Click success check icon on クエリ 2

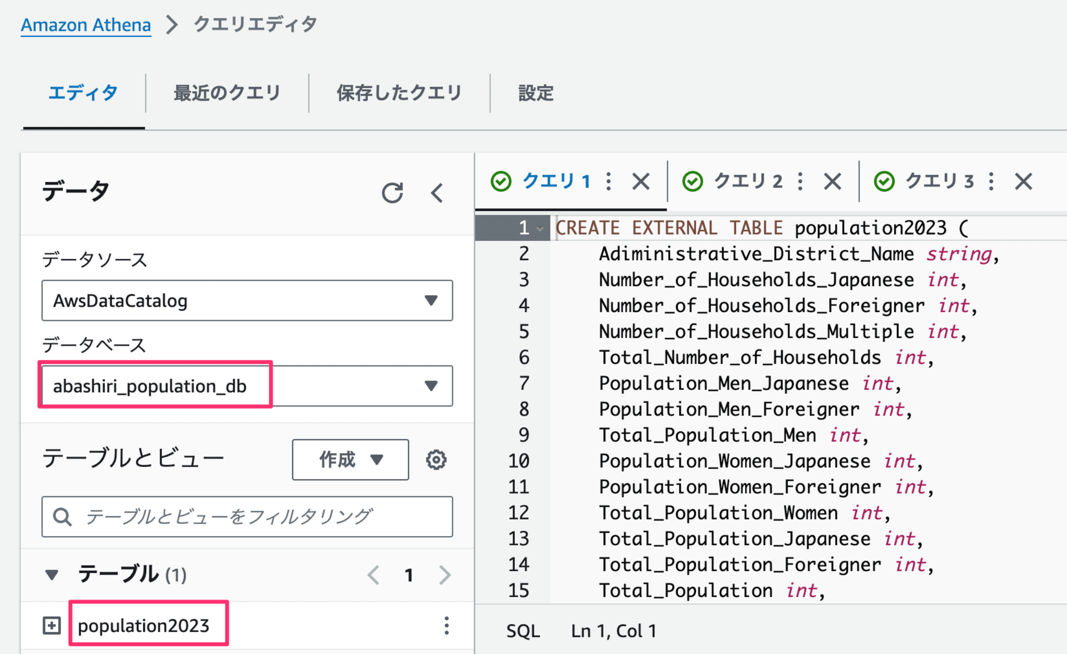point(692,181)
